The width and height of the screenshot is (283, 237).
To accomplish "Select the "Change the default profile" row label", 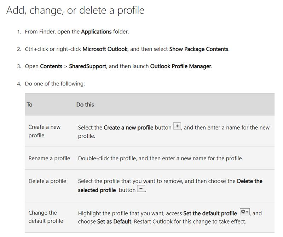I will coord(46,217).
